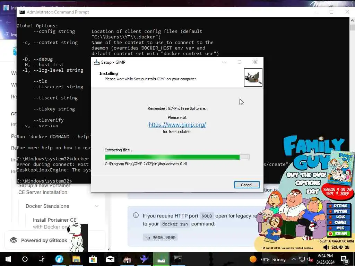This screenshot has width=355, height=266.
Task: Open Task View from the taskbar
Action: [x=42, y=259]
